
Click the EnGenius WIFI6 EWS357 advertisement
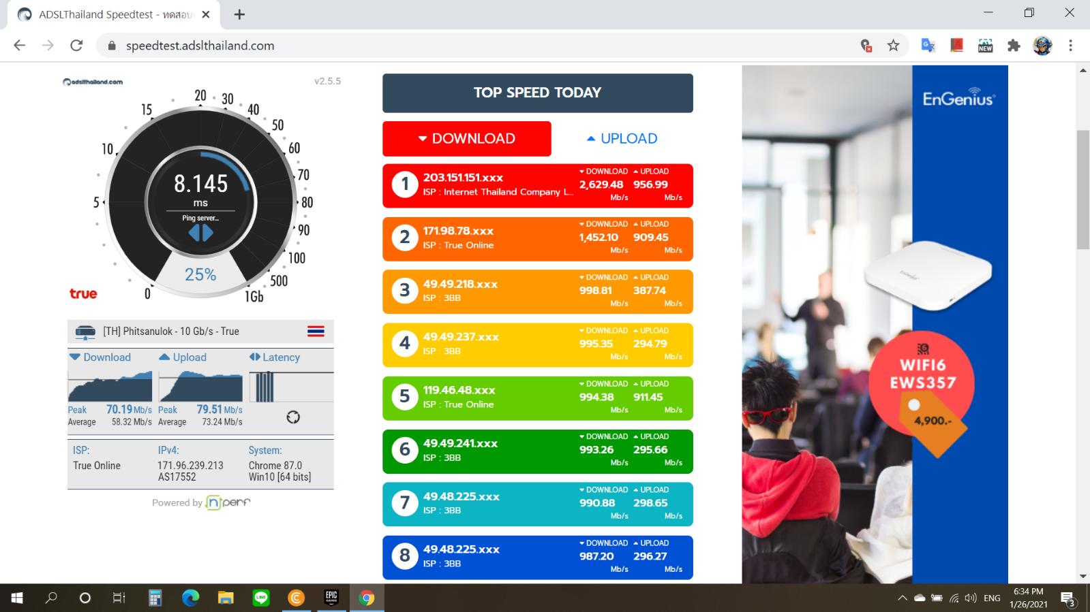tap(875, 324)
